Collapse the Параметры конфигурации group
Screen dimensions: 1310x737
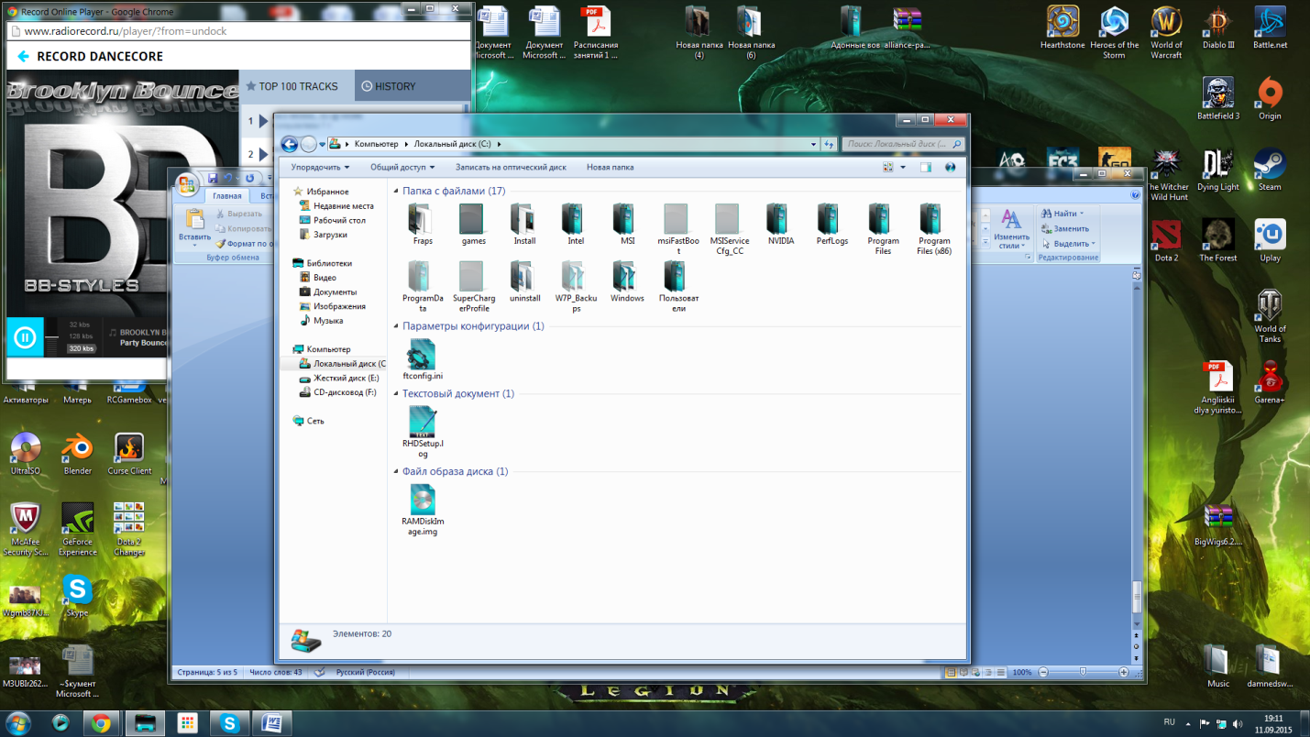396,326
